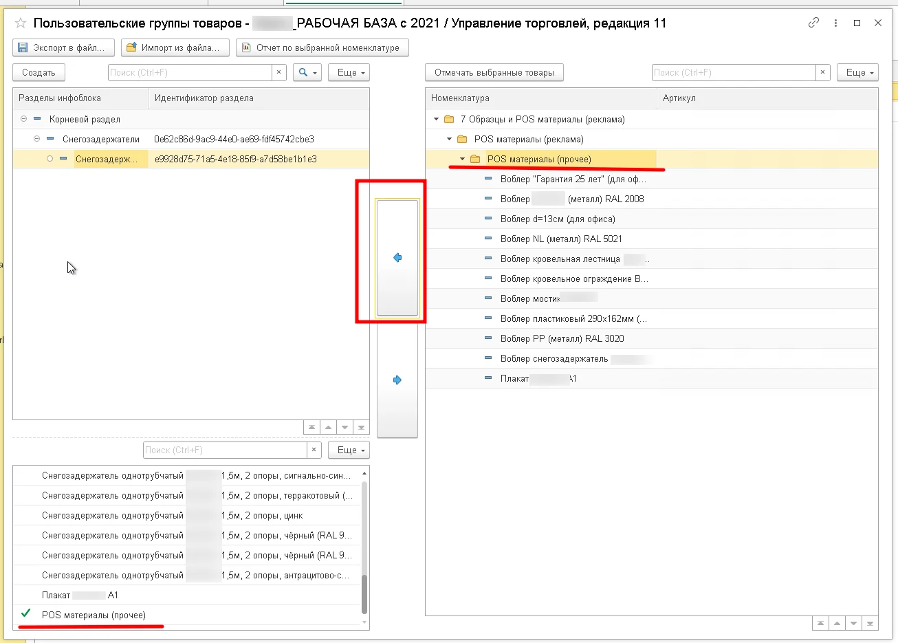Copy link to this form
Screen dimensions: 898x643
pos(813,23)
